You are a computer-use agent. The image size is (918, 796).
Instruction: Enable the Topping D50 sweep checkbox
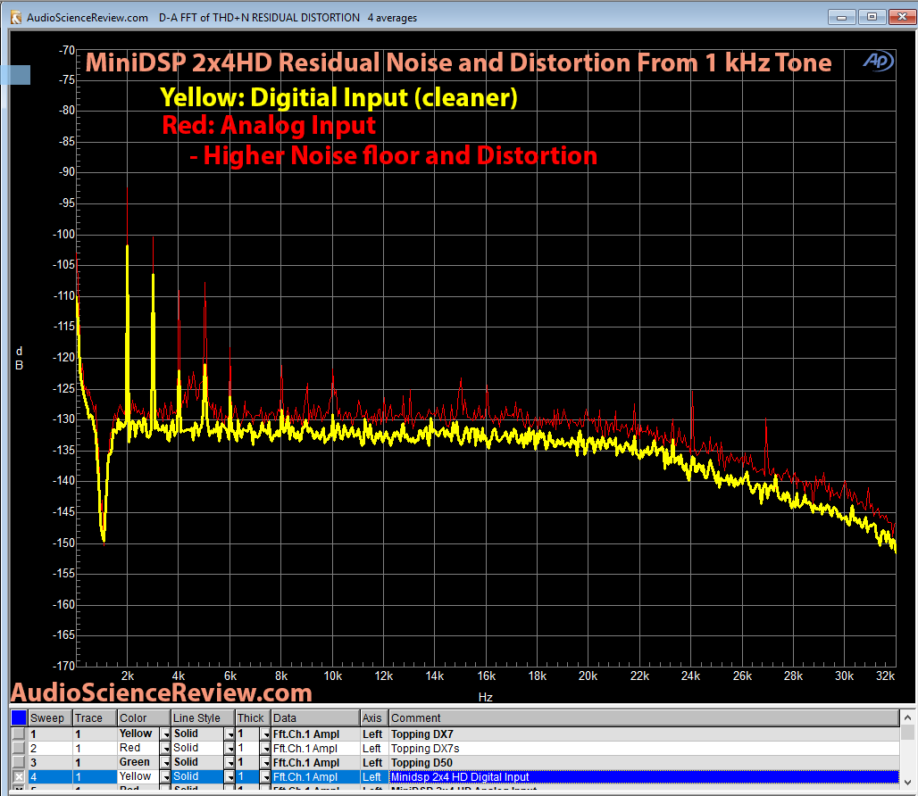point(19,763)
